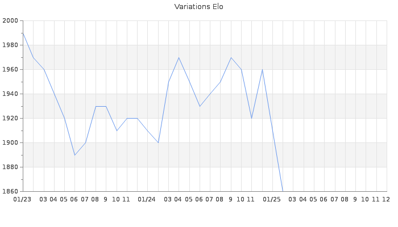Click the 01/25 x-axis date label
Image resolution: width=398 pixels, height=227 pixels.
[x=272, y=200]
